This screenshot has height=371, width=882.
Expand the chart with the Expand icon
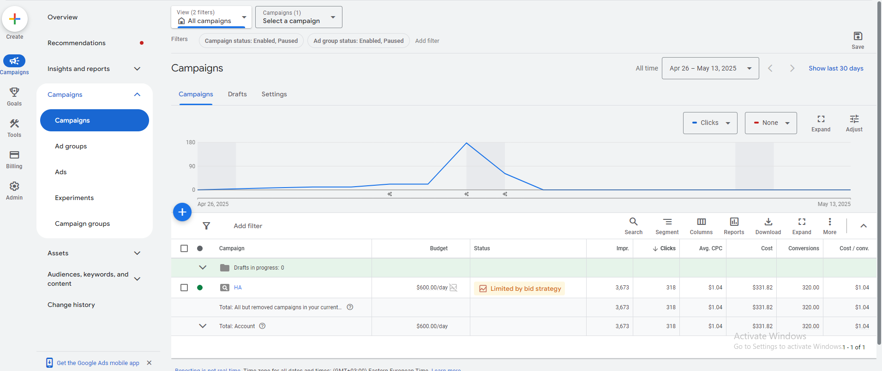click(821, 119)
